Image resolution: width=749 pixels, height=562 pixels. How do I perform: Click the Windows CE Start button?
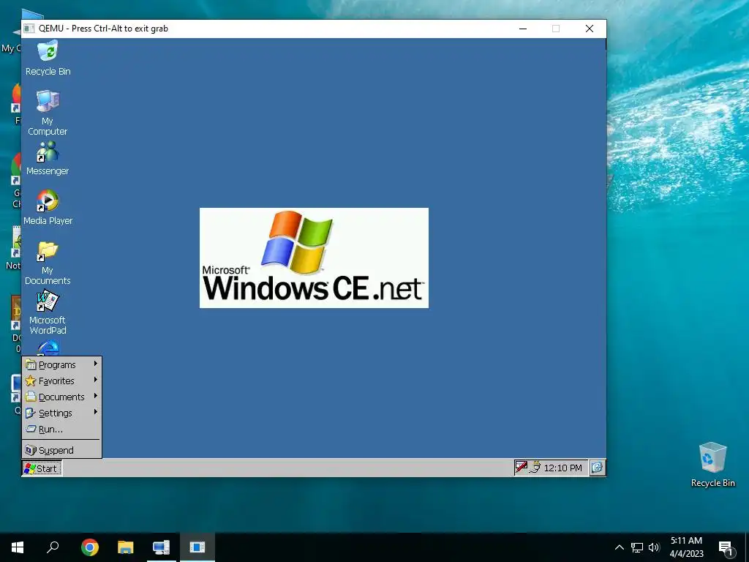tap(42, 468)
